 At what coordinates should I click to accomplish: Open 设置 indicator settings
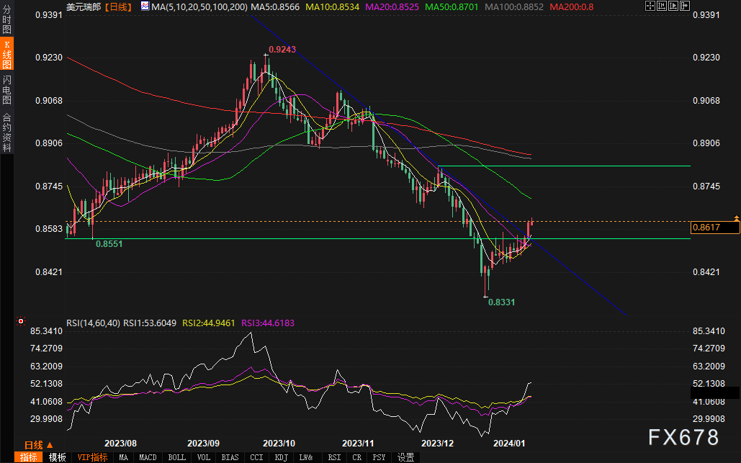click(405, 457)
